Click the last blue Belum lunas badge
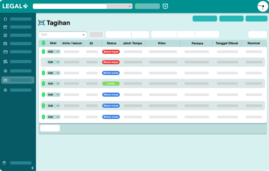Viewport: 269px width, 171px height. [111, 117]
